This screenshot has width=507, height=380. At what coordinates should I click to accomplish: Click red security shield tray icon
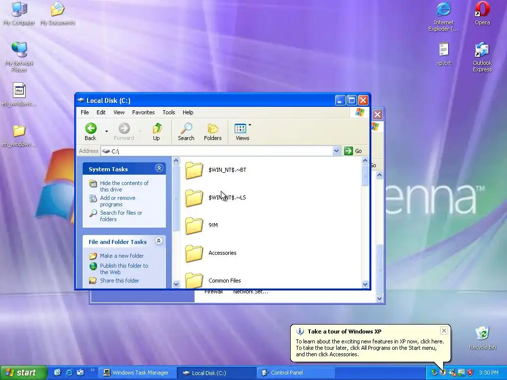[x=470, y=373]
